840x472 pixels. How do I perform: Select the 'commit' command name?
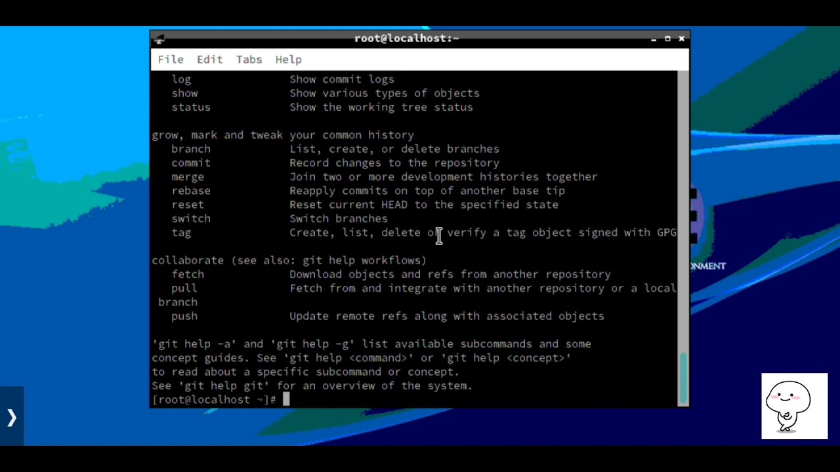point(191,163)
